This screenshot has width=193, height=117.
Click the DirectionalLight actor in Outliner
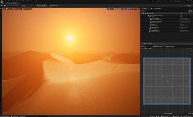coord(155,18)
